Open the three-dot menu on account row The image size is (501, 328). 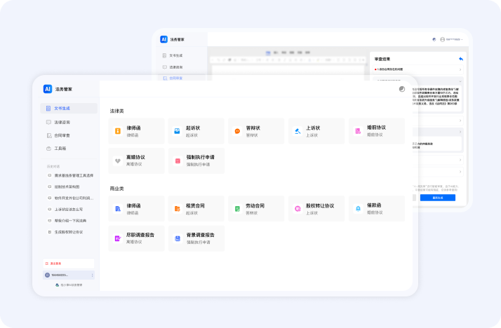coord(93,275)
